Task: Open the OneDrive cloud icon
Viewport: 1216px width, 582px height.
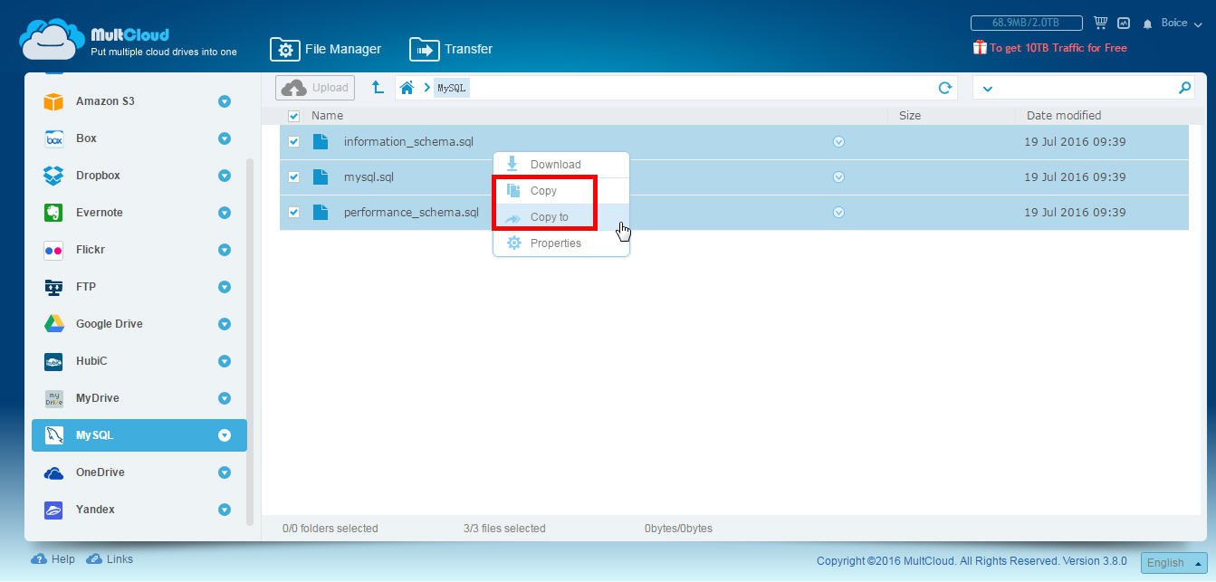Action: pos(53,472)
